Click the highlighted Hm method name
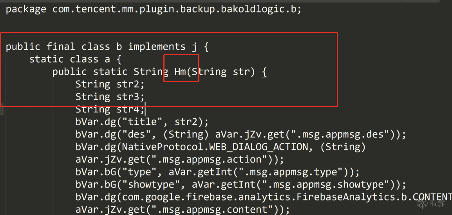Screen dimensions: 452x215 (x=180, y=72)
